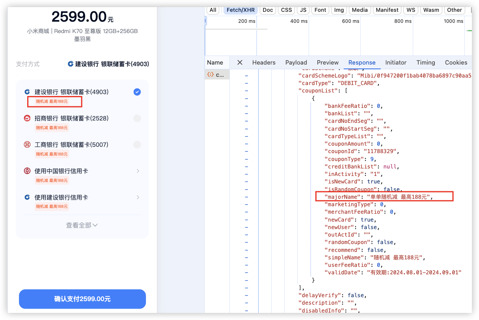Select the request row starting with c...
Image resolution: width=479 pixels, height=320 pixels.
pyautogui.click(x=217, y=74)
